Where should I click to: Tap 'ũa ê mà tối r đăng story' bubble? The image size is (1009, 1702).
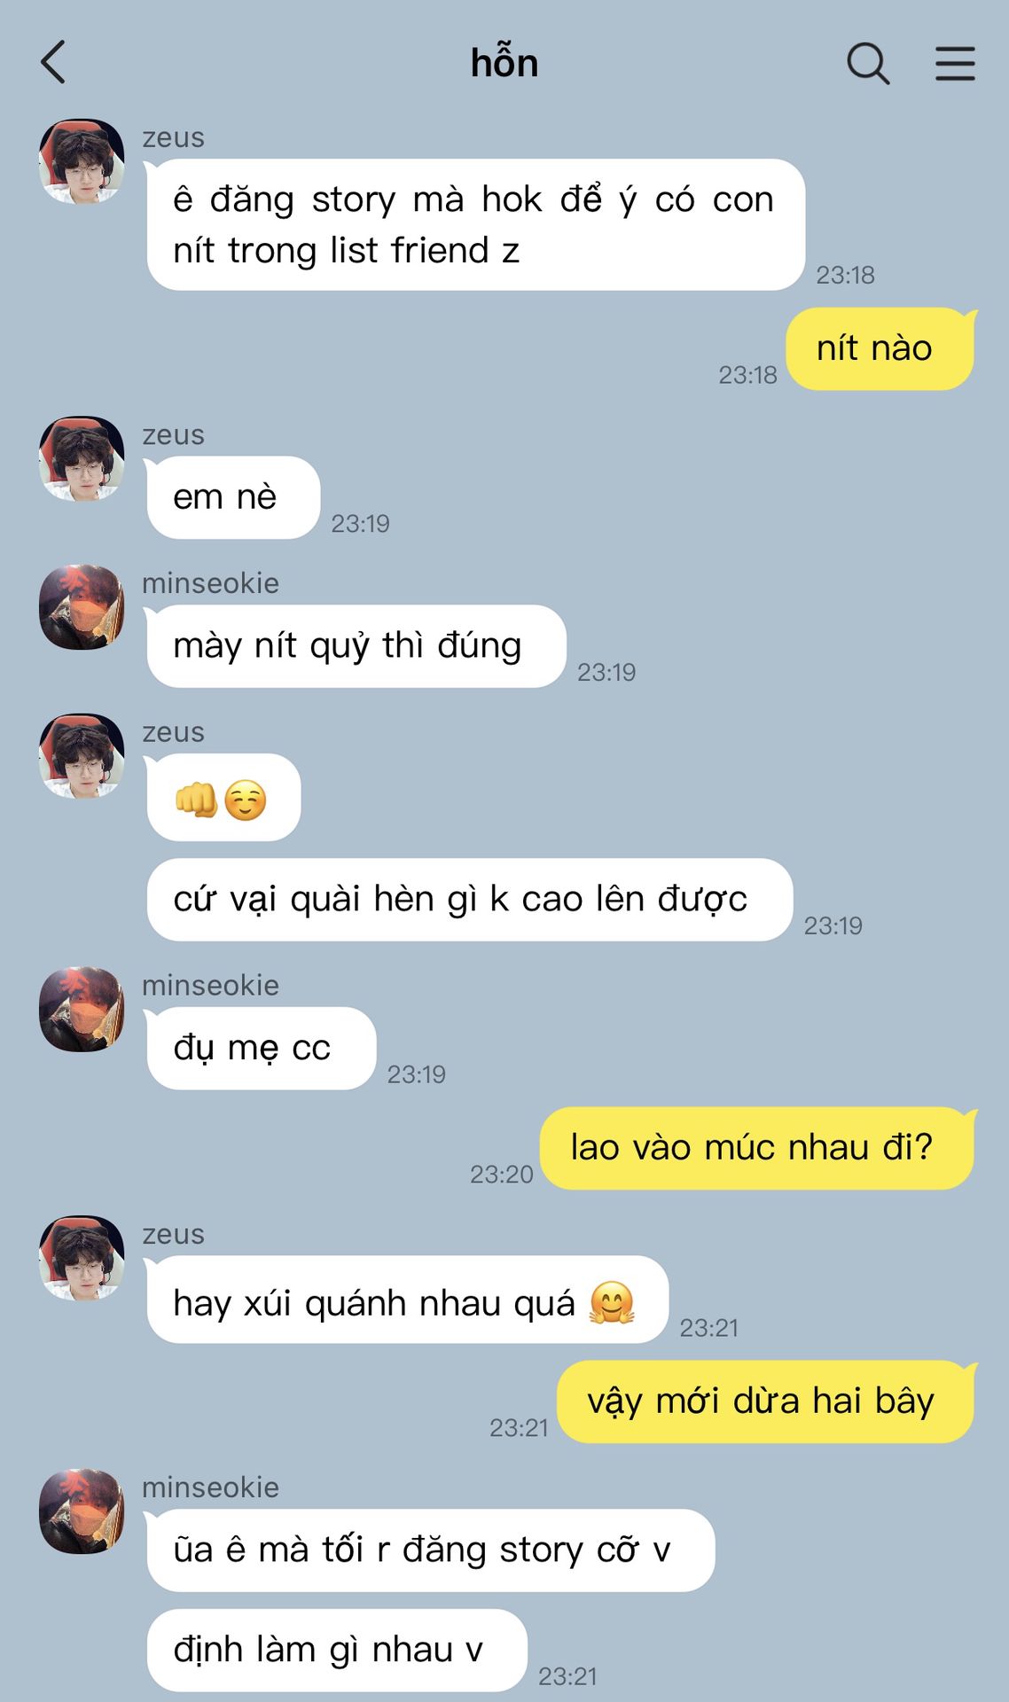tap(430, 1550)
